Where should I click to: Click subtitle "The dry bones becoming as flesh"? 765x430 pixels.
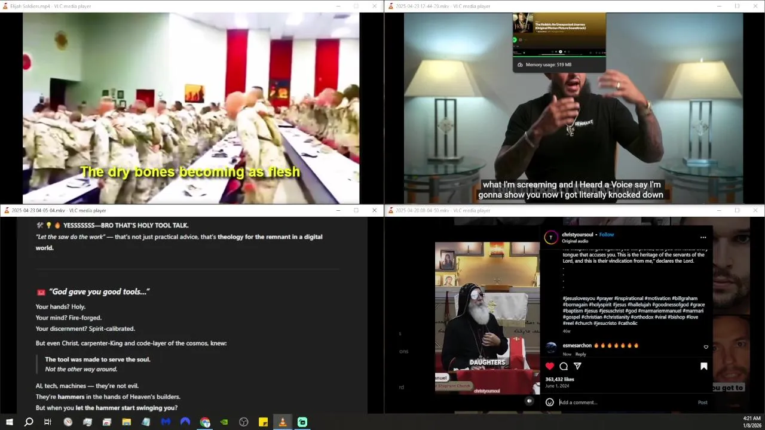[190, 172]
